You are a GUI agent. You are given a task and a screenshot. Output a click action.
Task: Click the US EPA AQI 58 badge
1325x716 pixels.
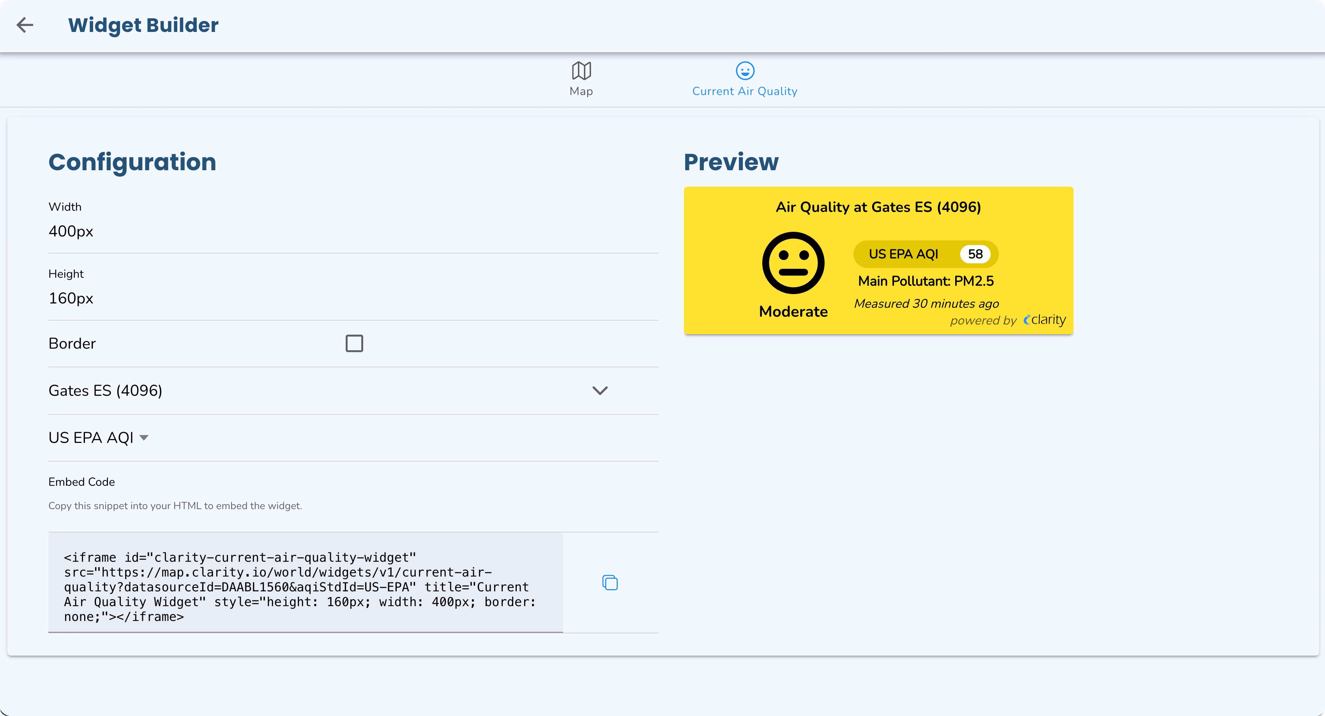click(925, 254)
